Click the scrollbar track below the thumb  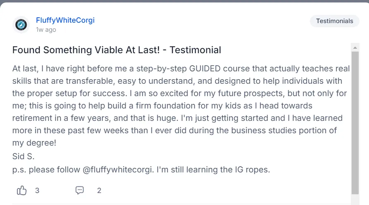(355, 199)
